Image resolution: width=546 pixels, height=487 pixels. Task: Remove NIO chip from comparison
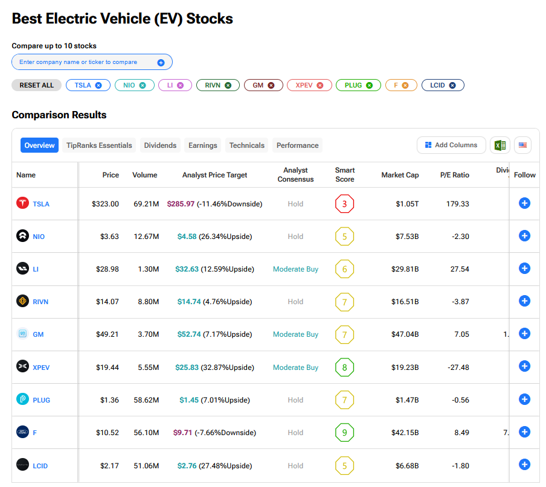click(x=143, y=86)
